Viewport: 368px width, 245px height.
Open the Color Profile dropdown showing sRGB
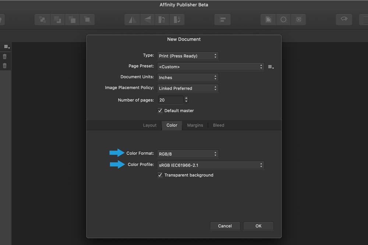click(211, 165)
